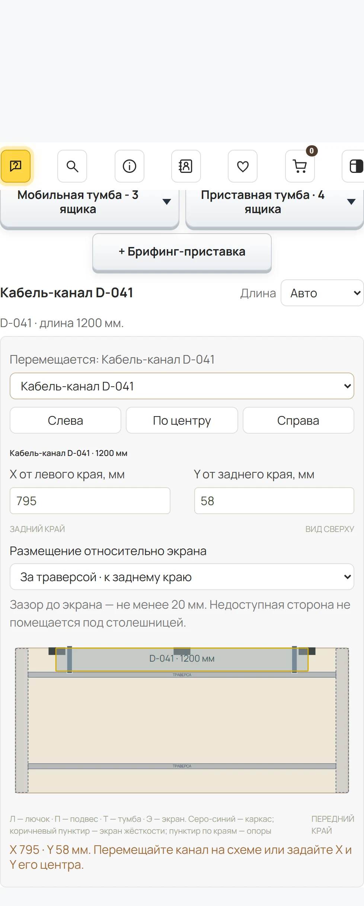Click the lower ТРАВЕРСА bar in diagram

(x=182, y=766)
